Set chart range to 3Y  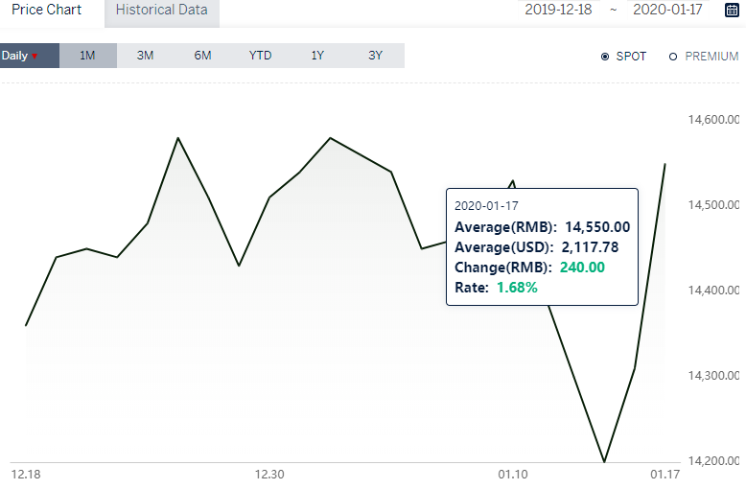375,56
